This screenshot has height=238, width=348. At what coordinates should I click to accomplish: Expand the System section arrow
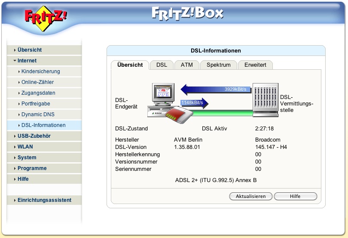(x=15, y=158)
